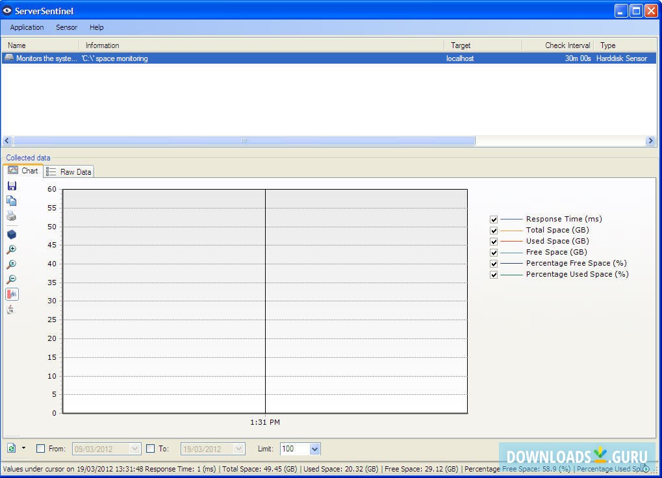This screenshot has height=478, width=662.
Task: Sort by the Target column header
Action: click(483, 45)
